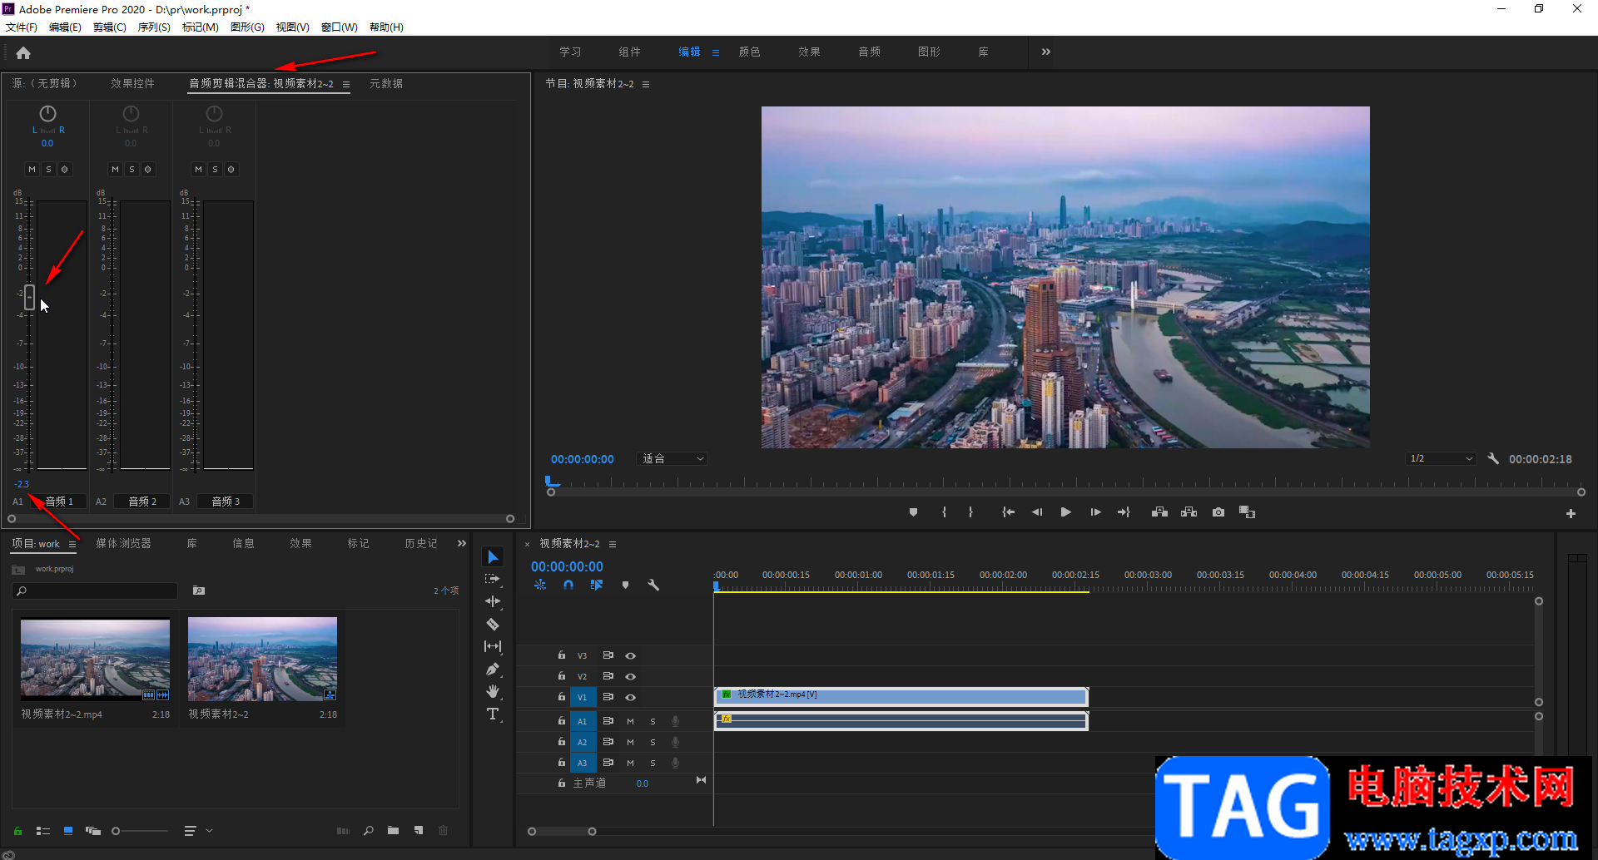This screenshot has width=1598, height=860.
Task: Open the comparison view button
Action: click(1247, 512)
